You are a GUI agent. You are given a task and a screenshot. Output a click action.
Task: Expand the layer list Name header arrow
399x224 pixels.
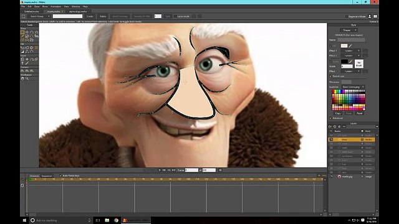[331, 131]
